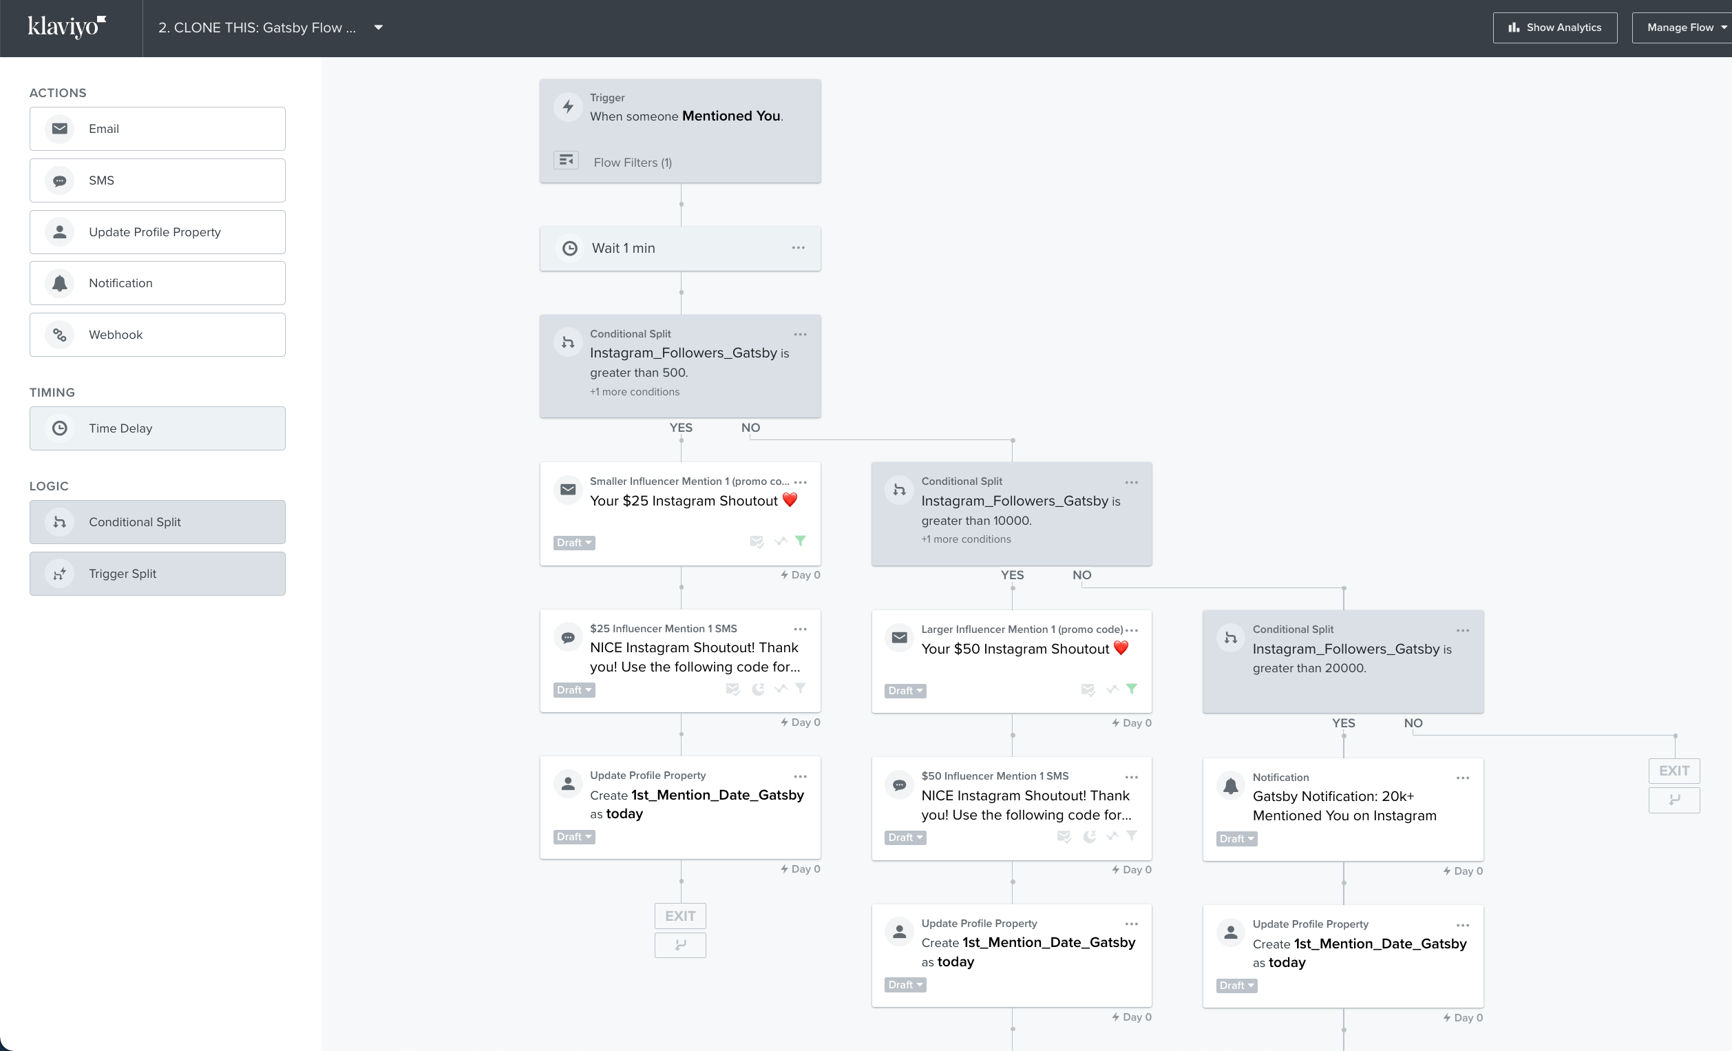Image resolution: width=1732 pixels, height=1051 pixels.
Task: Click the right EXIT button
Action: pos(1674,771)
